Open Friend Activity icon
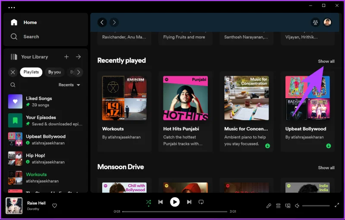 [315, 22]
